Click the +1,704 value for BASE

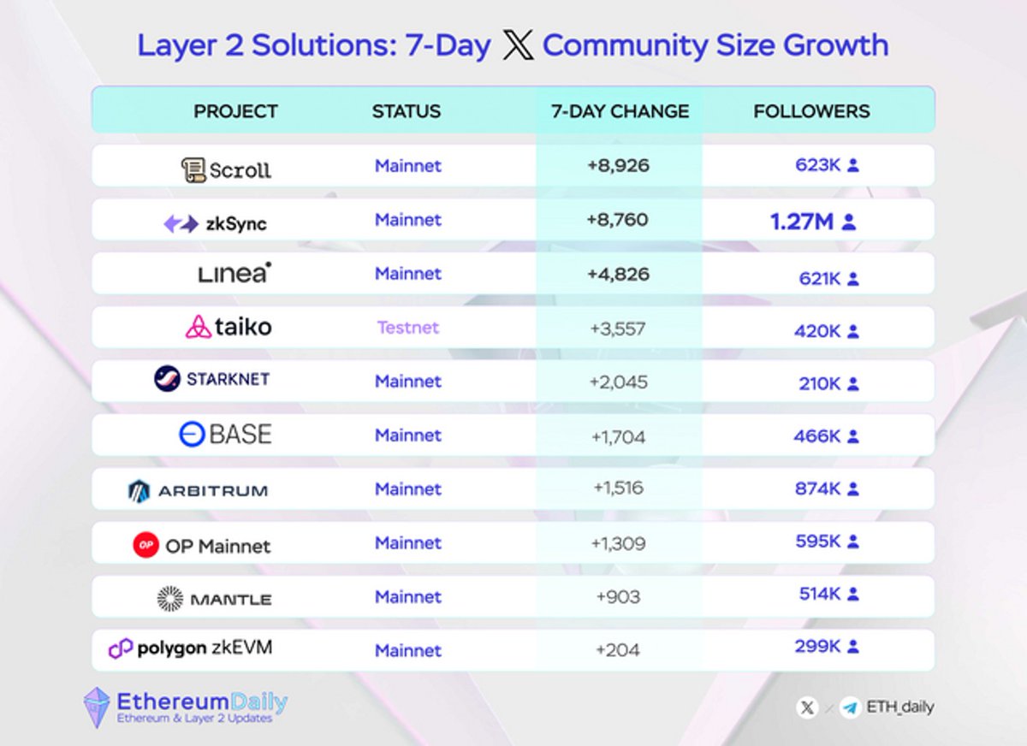[618, 436]
